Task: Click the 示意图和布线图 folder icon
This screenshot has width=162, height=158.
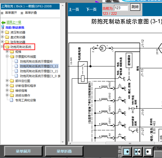Action: (x=12, y=56)
